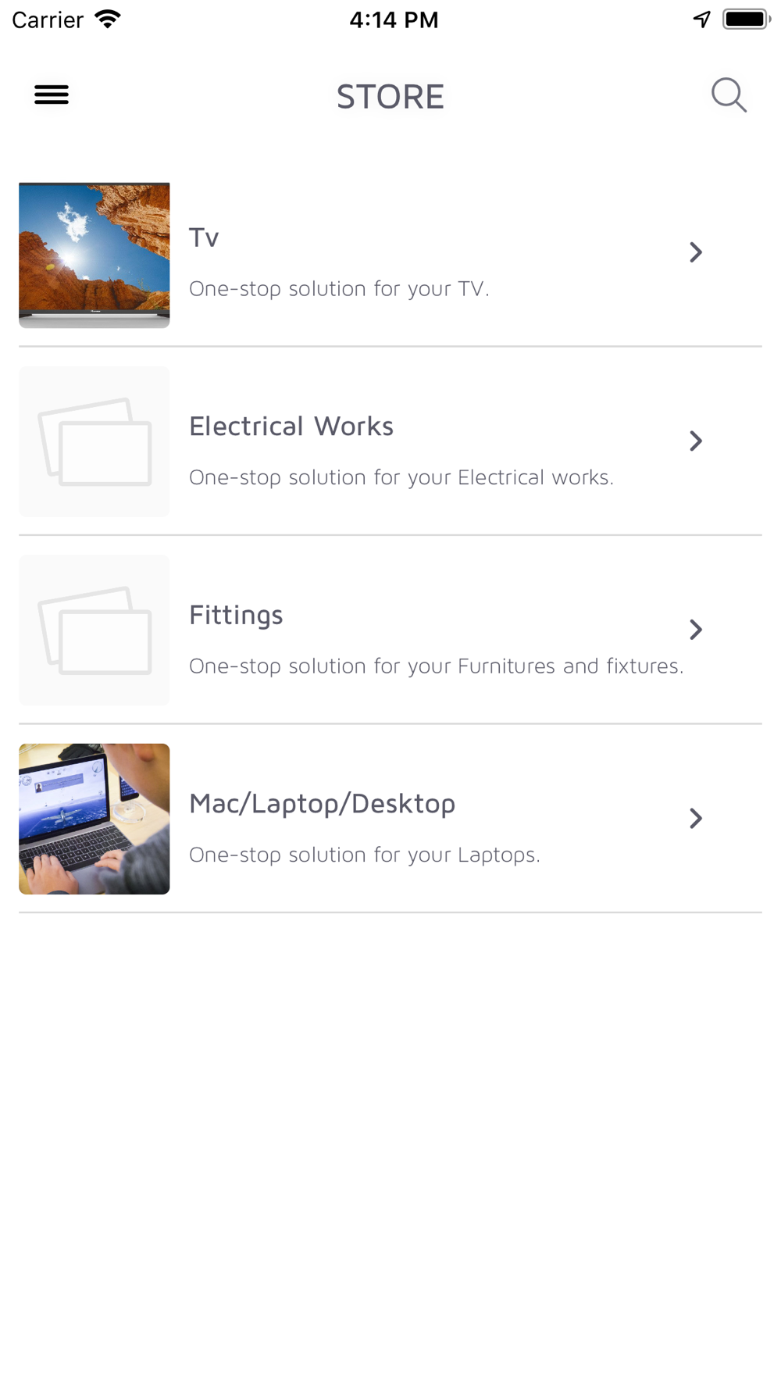Tap the location arrow status icon
This screenshot has height=1389, width=781.
(x=701, y=20)
